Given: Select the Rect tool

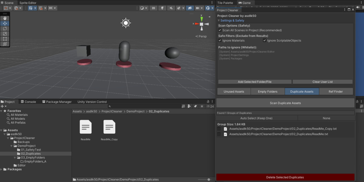Looking at the screenshot, I should pos(5,39).
